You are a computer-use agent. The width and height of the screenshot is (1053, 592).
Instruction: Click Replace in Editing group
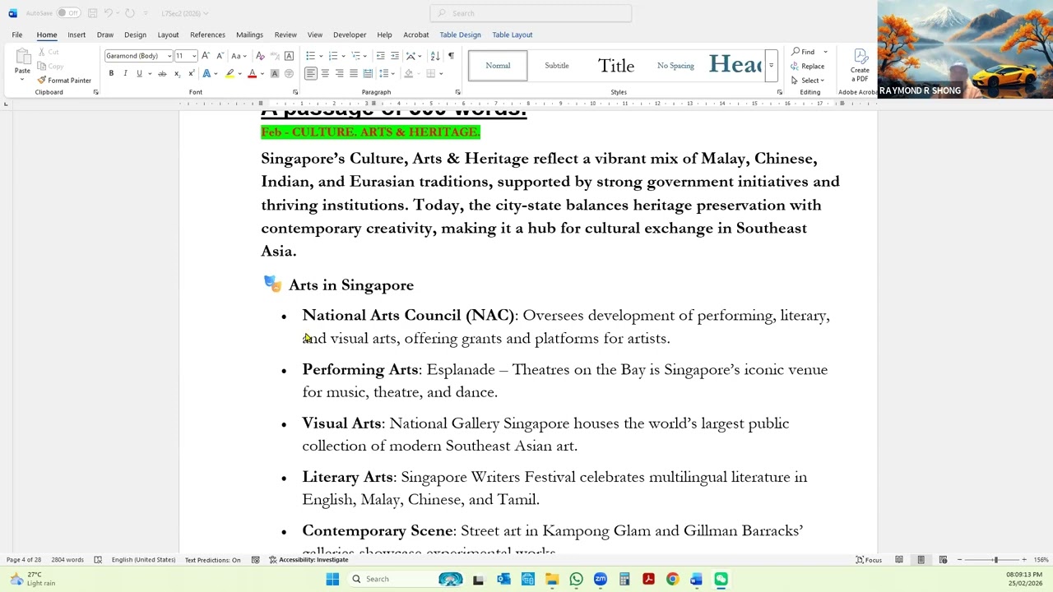[x=808, y=66]
